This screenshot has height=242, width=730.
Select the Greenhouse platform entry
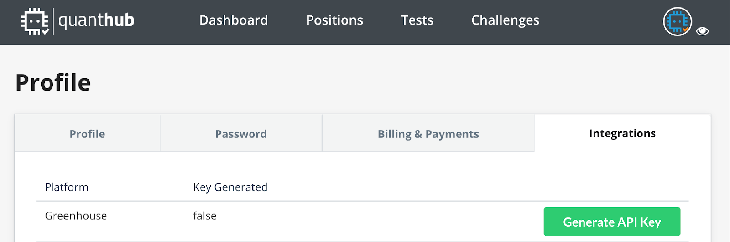tap(76, 216)
